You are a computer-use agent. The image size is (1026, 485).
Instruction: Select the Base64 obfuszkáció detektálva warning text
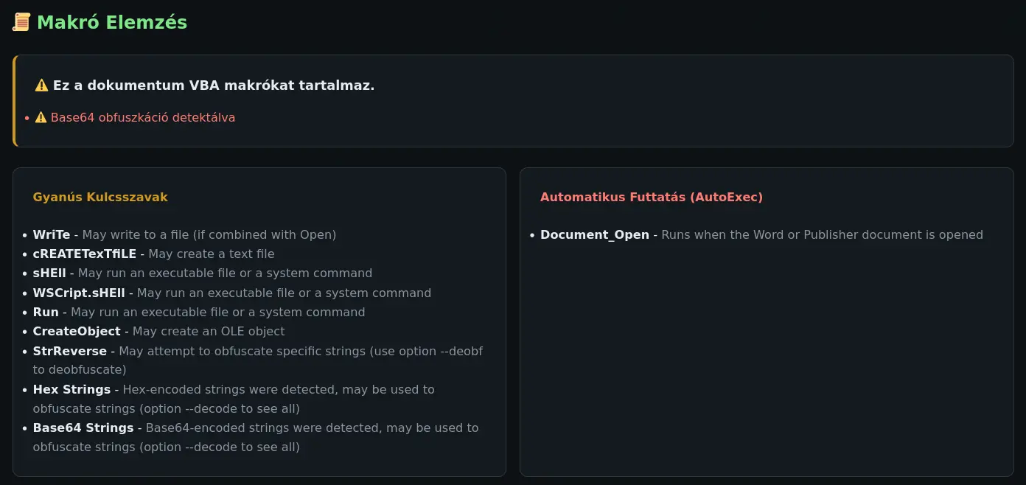pyautogui.click(x=143, y=118)
